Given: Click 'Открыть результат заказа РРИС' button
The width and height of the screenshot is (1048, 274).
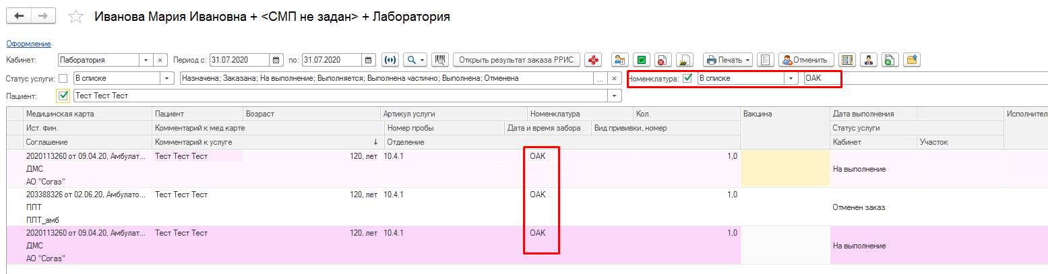Looking at the screenshot, I should click(x=516, y=60).
